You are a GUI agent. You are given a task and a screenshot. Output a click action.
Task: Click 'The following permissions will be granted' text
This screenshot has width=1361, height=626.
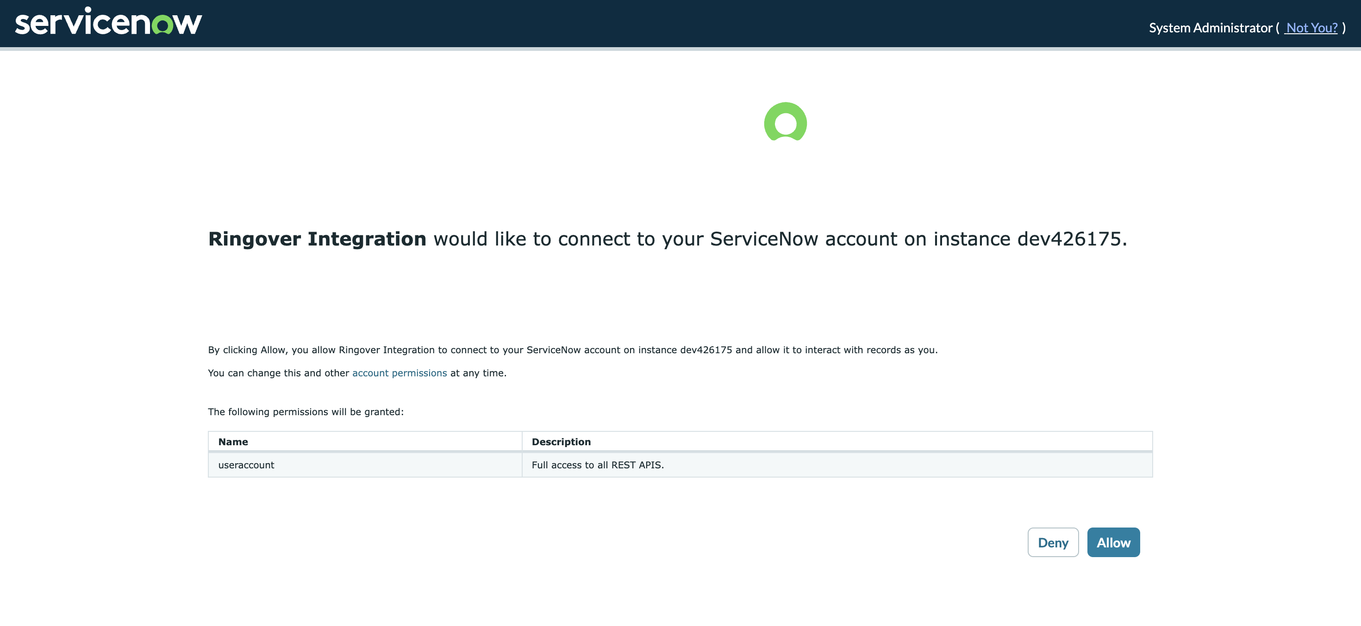click(x=306, y=411)
